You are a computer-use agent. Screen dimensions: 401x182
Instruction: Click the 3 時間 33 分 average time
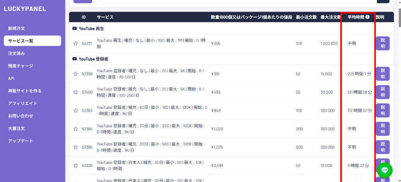click(358, 166)
